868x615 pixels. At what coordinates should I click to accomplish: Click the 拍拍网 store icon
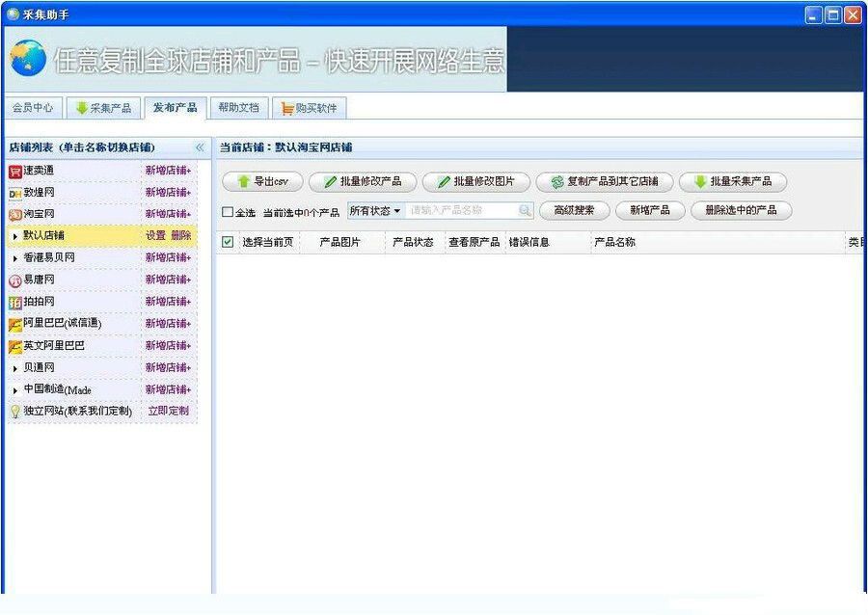tap(14, 301)
